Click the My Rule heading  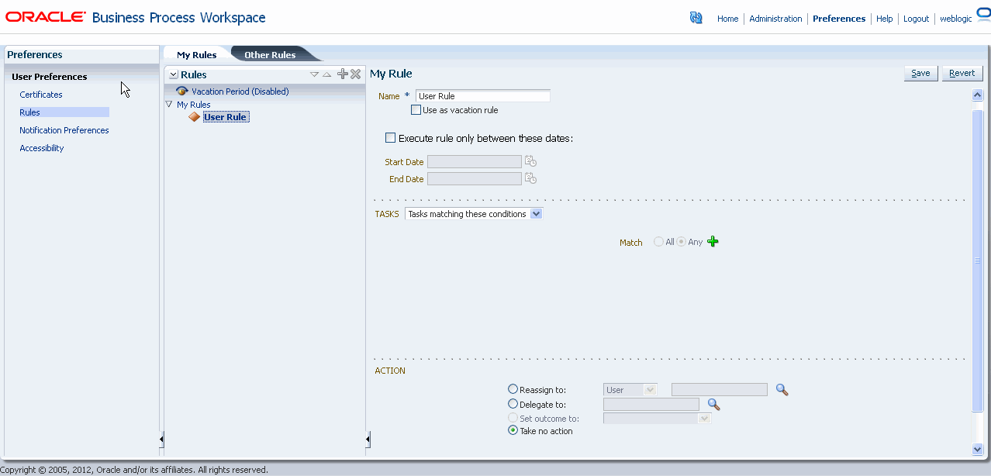391,74
